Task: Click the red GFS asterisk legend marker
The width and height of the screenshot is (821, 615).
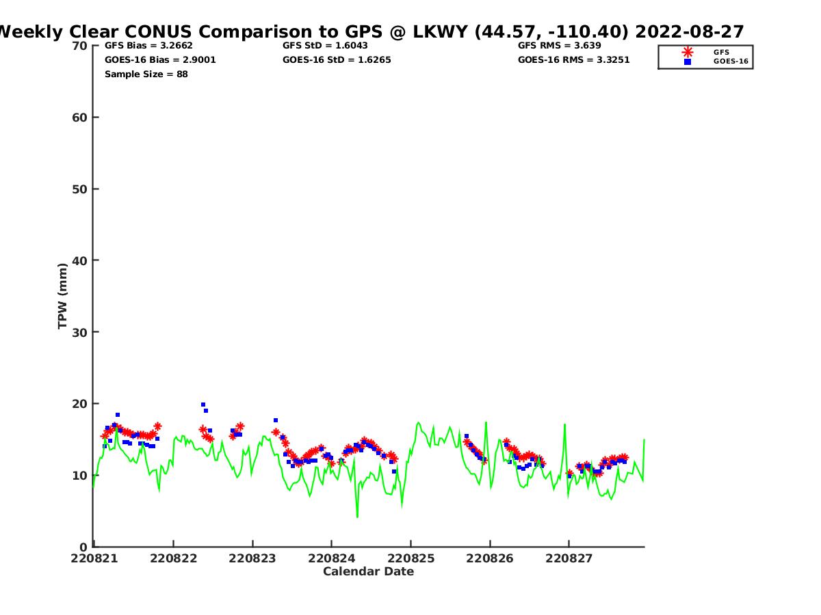Action: pos(688,52)
